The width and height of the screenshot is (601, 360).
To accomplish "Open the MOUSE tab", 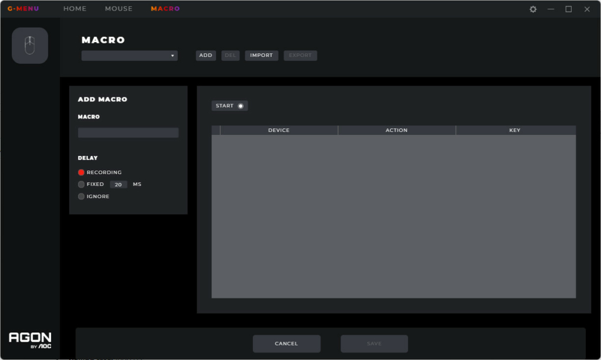I will [119, 9].
